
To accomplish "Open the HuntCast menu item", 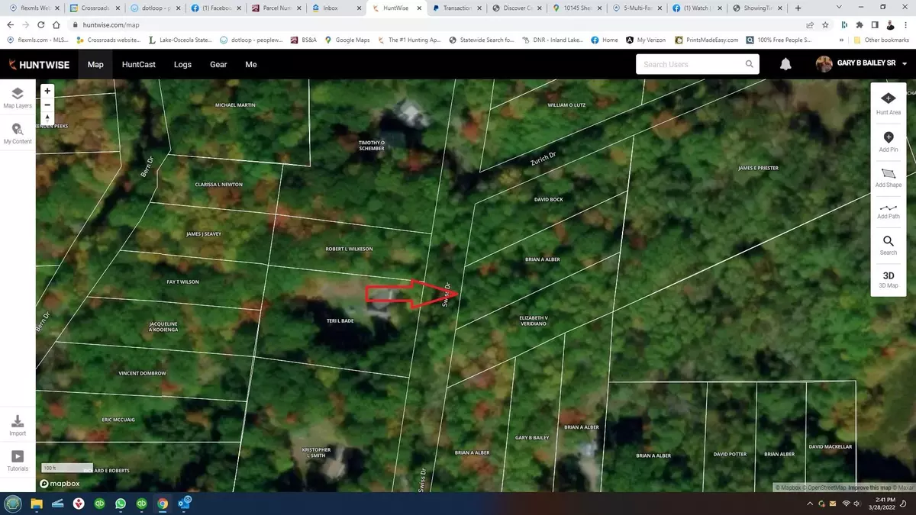I will (138, 65).
